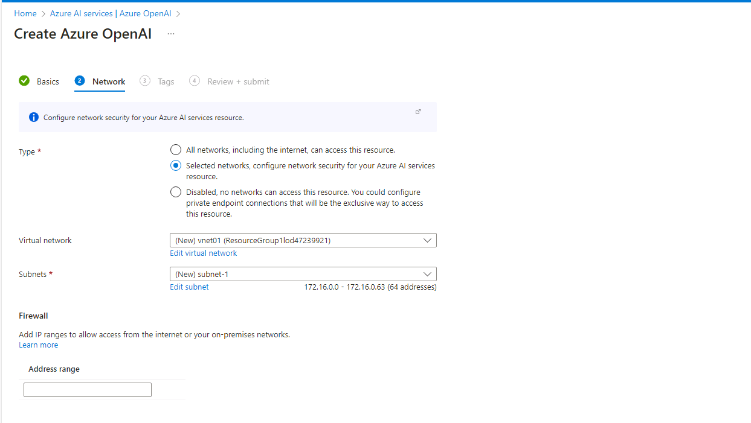
Task: Open the external link icon in info banner
Action: tap(418, 112)
